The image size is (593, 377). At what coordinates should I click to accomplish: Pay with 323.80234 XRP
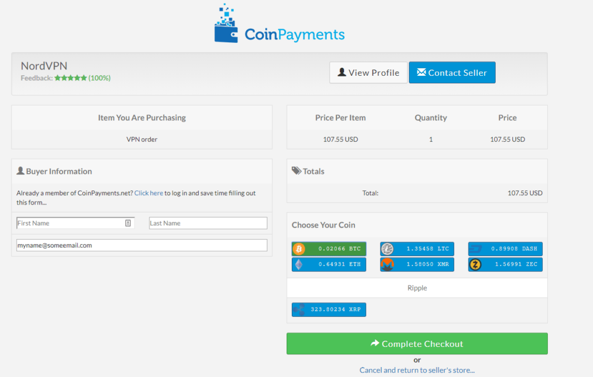coord(329,309)
